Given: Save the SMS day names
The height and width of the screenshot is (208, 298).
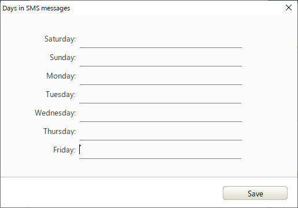Looking at the screenshot, I should point(255,193).
